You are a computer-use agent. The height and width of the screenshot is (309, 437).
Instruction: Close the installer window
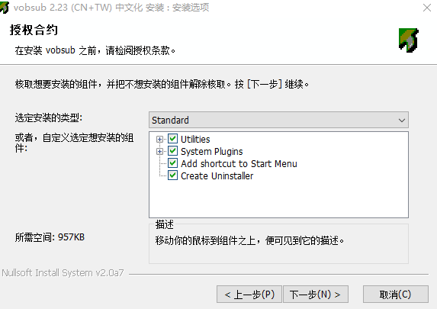[x=427, y=8]
